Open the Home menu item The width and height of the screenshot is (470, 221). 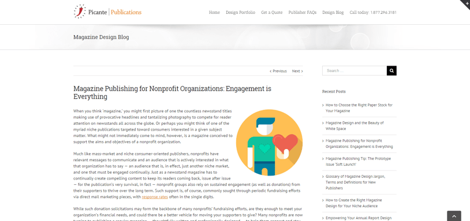(x=214, y=13)
